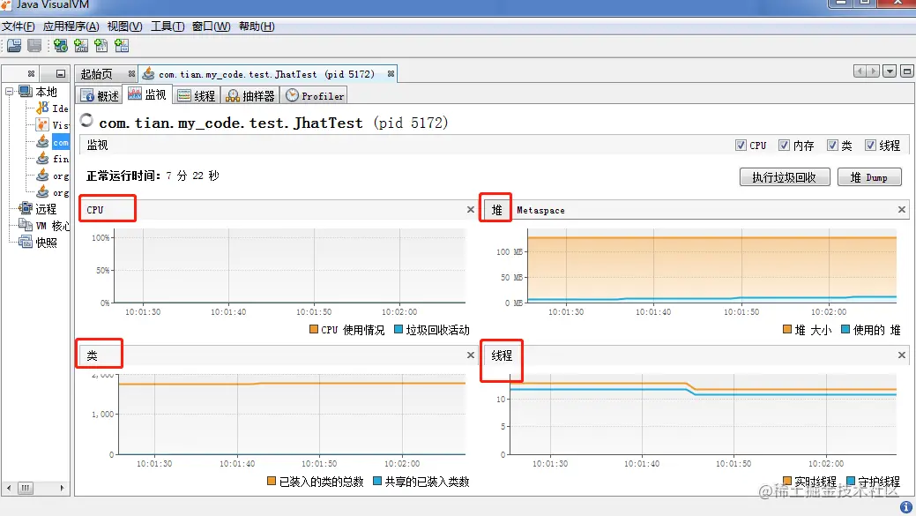Screen dimensions: 916x516
Task: Switch to the 起始页 tab
Action: [96, 74]
